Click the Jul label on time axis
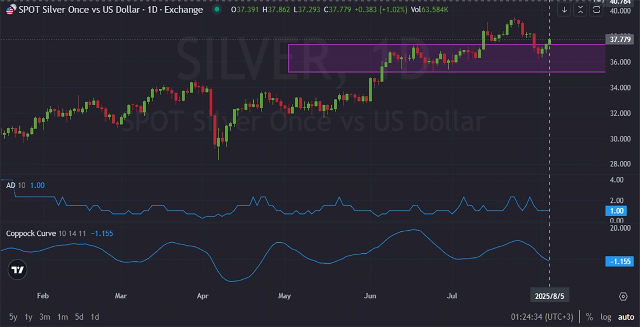Image resolution: width=640 pixels, height=327 pixels. coord(452,296)
